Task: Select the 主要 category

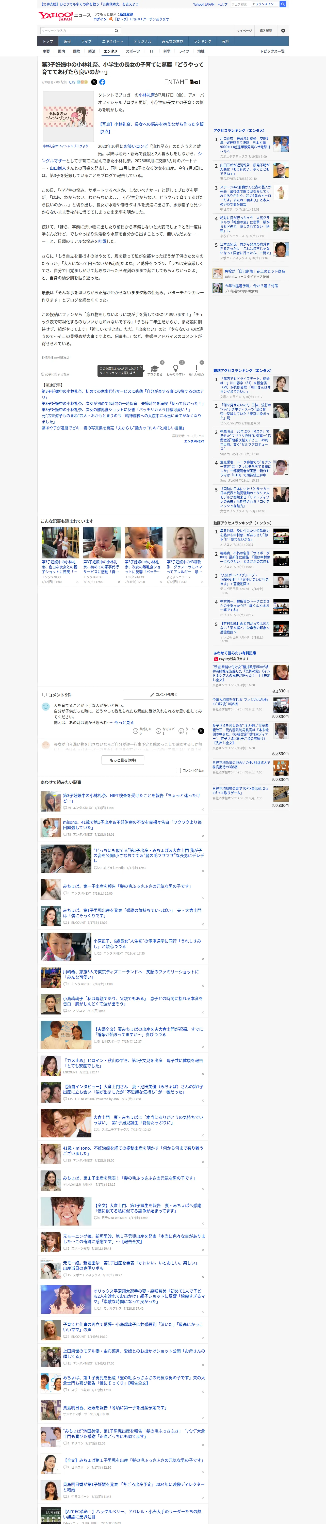Action: pyautogui.click(x=46, y=52)
